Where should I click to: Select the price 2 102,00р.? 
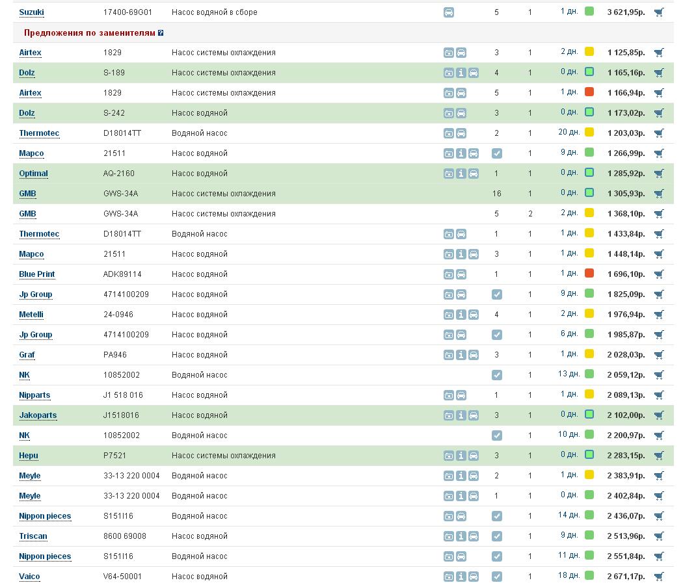[626, 416]
